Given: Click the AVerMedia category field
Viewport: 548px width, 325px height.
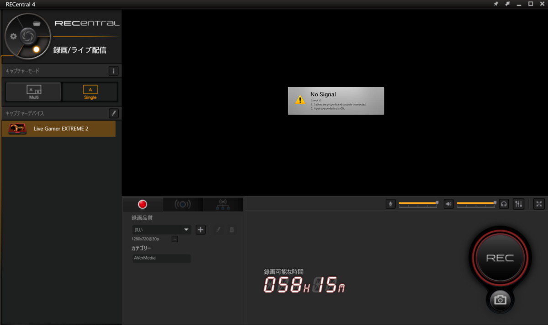Looking at the screenshot, I should 161,258.
